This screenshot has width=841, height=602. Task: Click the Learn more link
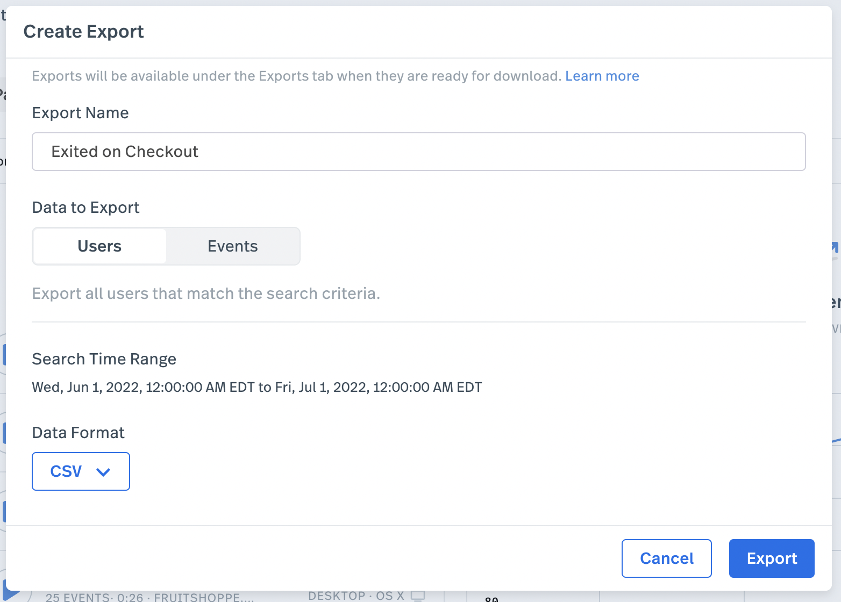[x=602, y=76]
